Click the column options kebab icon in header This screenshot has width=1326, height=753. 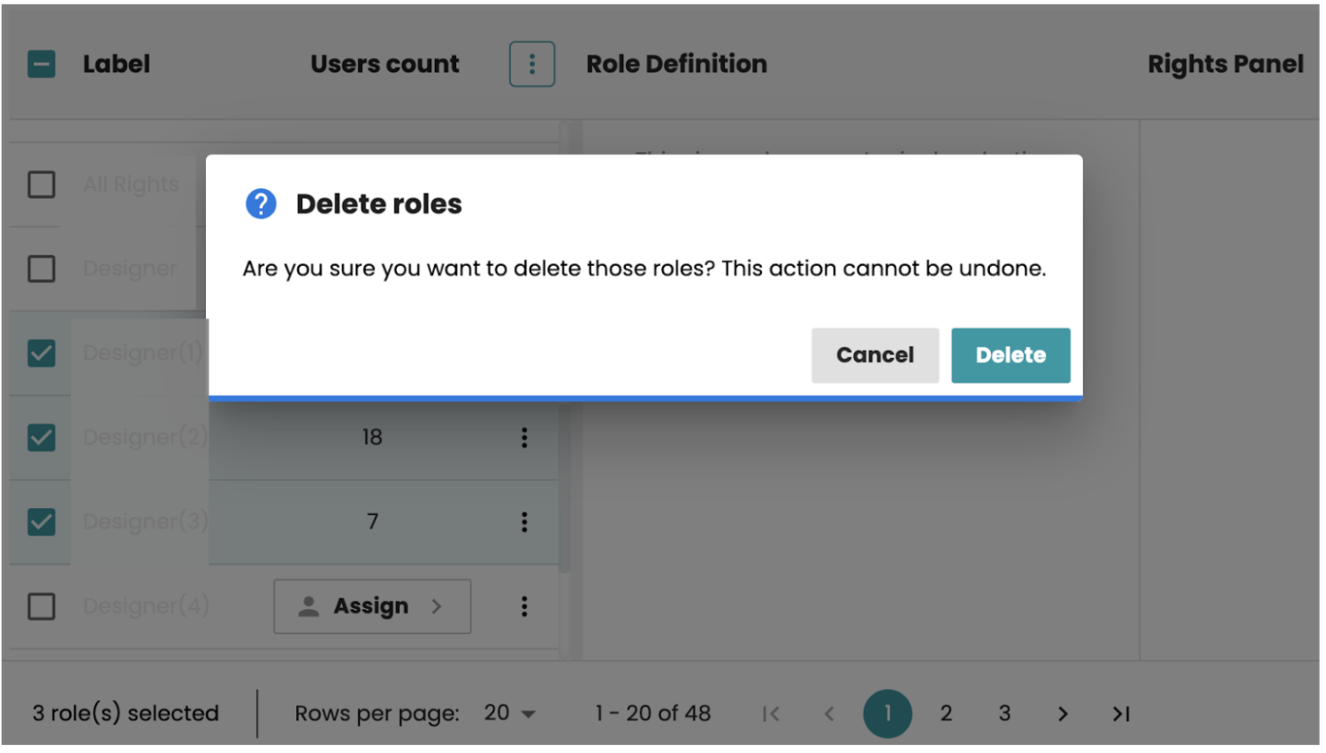click(x=531, y=64)
